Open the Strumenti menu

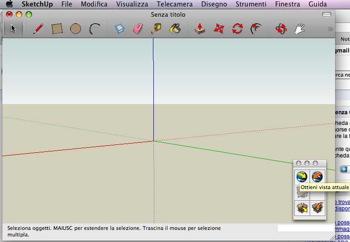[251, 4]
